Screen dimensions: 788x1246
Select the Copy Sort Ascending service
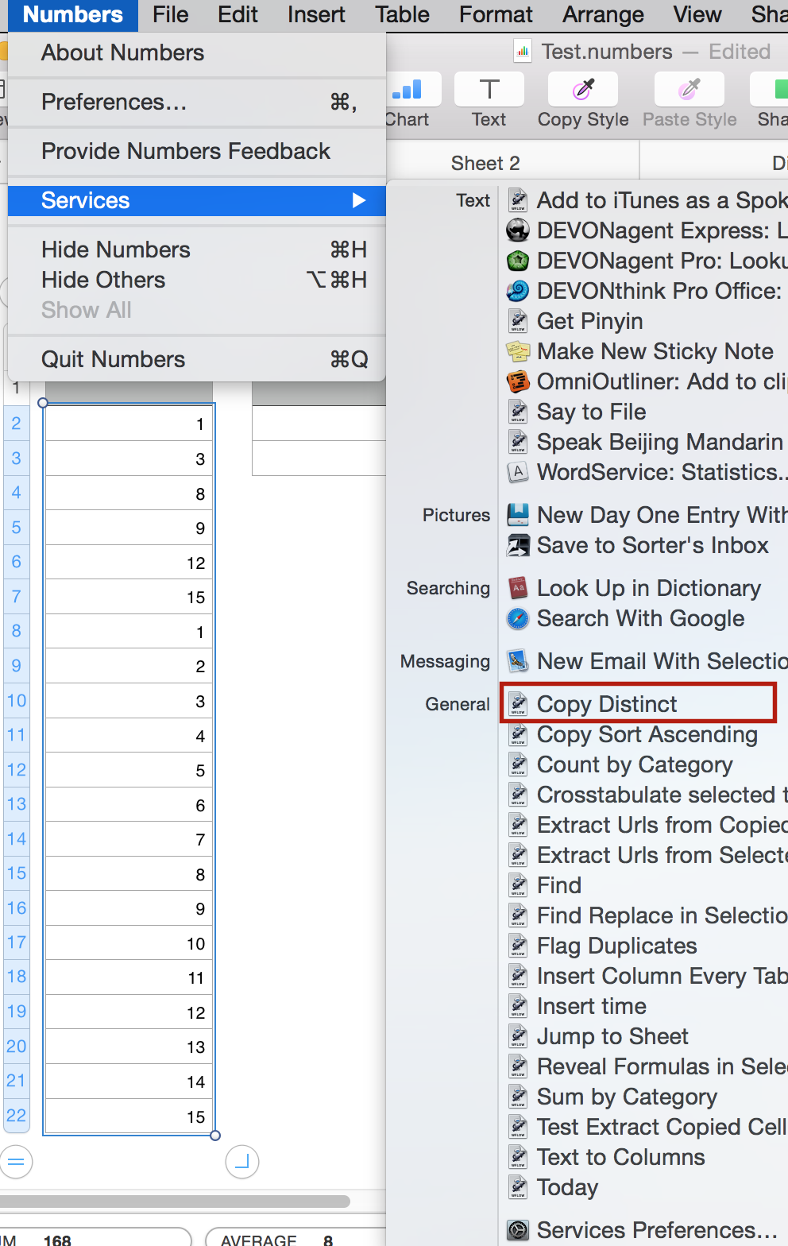tap(647, 734)
